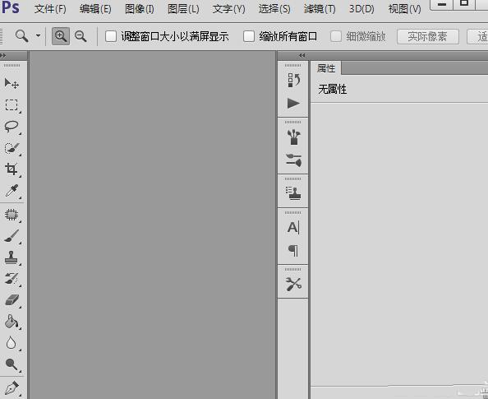Open the Actions panel play icon
The height and width of the screenshot is (399, 488).
point(293,103)
